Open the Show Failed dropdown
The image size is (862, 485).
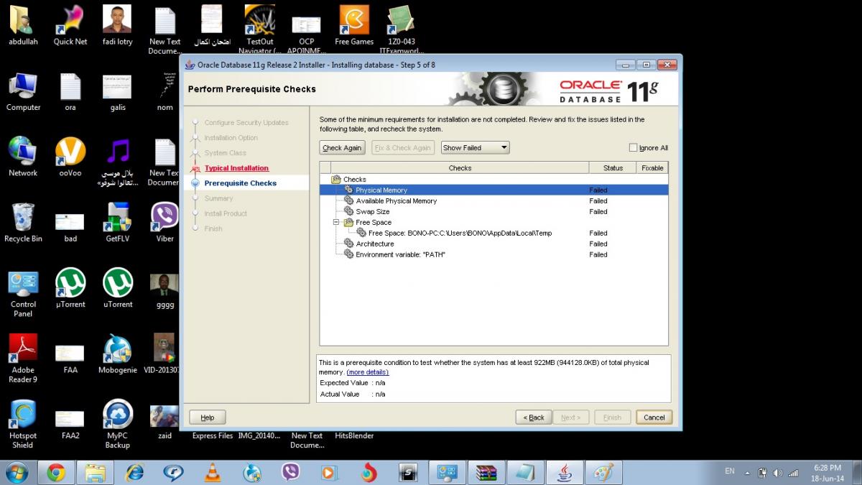tap(475, 147)
